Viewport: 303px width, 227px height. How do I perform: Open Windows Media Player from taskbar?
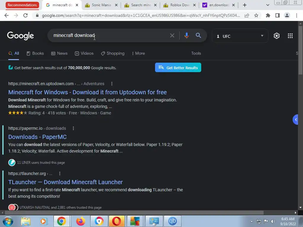coord(43,221)
